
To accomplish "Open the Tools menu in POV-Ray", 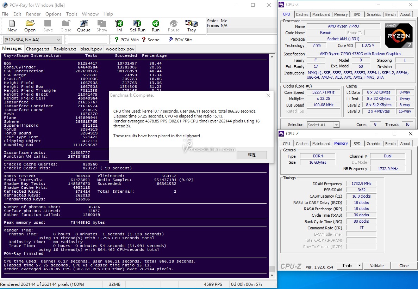I will 72,14.
